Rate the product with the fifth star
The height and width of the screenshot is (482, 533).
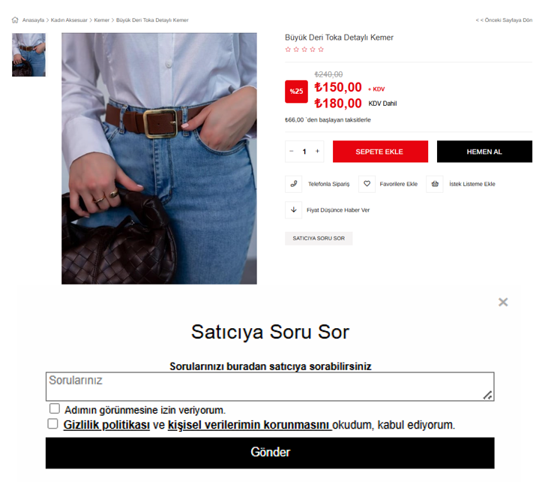tap(321, 50)
